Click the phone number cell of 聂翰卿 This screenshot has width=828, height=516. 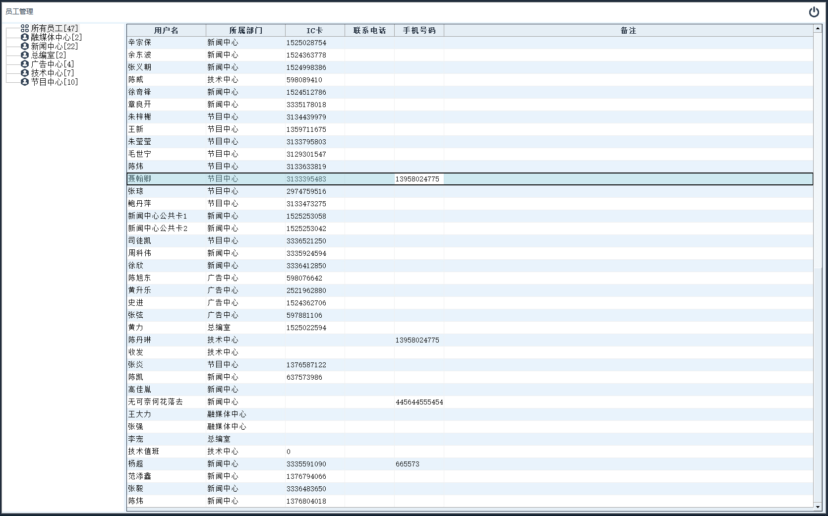coord(417,179)
